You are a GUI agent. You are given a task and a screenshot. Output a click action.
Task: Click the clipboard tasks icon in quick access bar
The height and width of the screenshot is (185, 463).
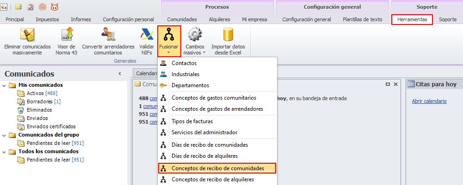click(30, 6)
